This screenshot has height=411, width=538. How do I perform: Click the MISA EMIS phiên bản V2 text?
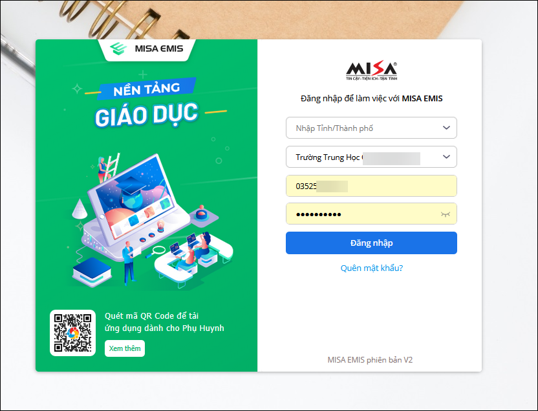pyautogui.click(x=370, y=360)
